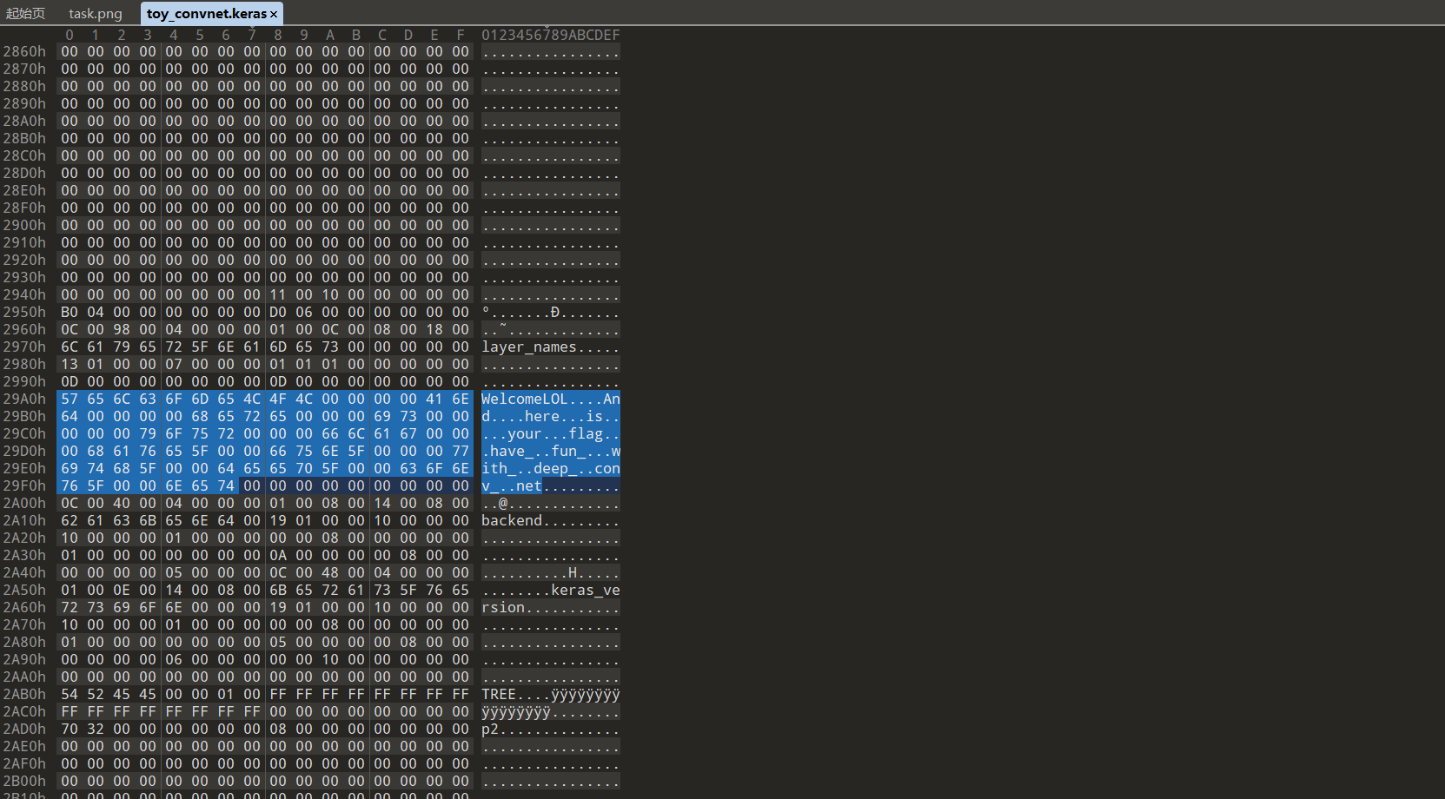Click byte 54 at row 2AB0h

click(70, 695)
